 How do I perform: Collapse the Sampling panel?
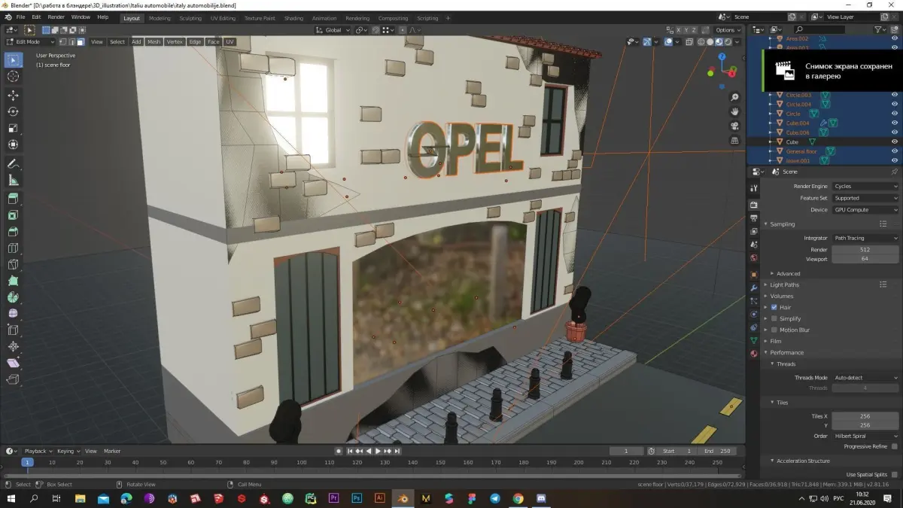(x=782, y=224)
